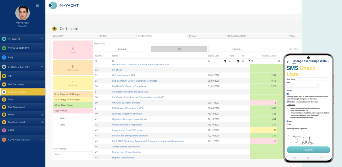Switch to the Risk Assessment tab
Viewport: 342px width, 167px height.
click(256, 36)
